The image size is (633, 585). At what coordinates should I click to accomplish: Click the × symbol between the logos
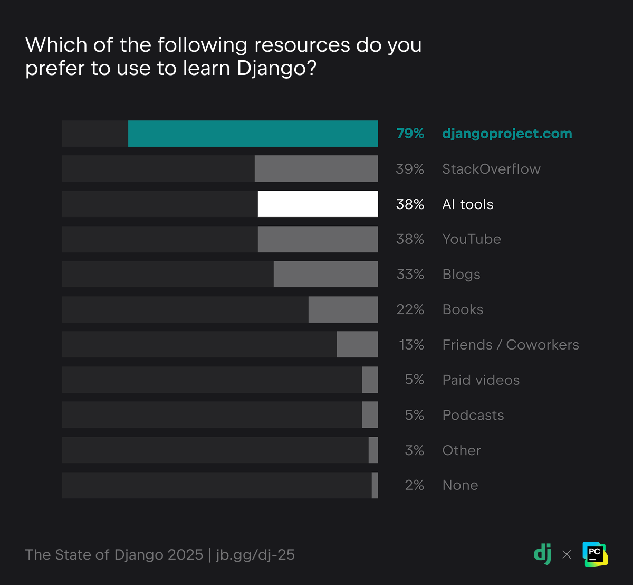[x=567, y=554]
